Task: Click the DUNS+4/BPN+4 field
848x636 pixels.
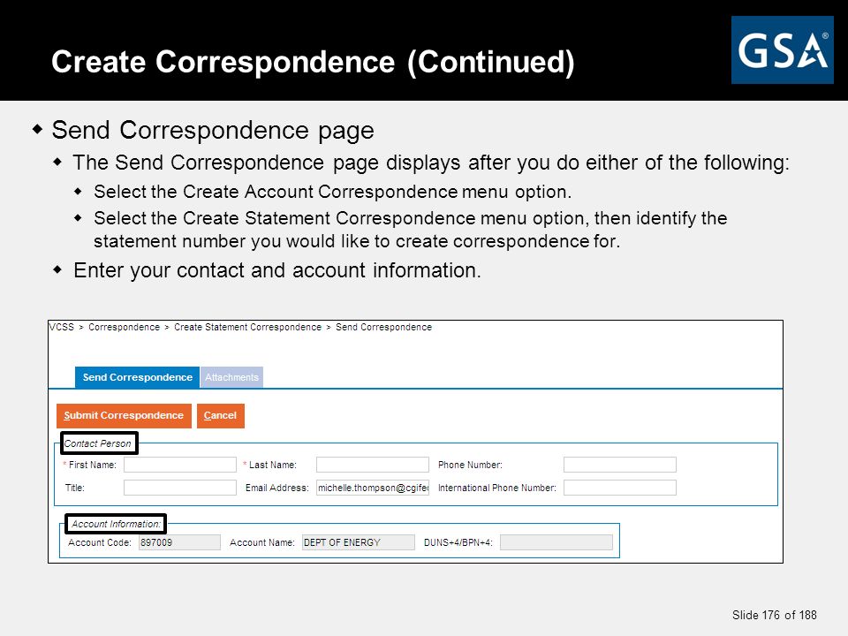Action: 556,542
